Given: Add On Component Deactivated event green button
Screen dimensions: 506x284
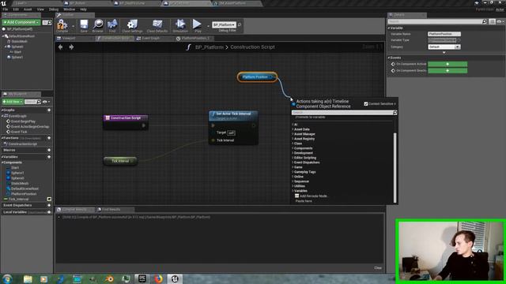Looking at the screenshot, I should point(447,70).
